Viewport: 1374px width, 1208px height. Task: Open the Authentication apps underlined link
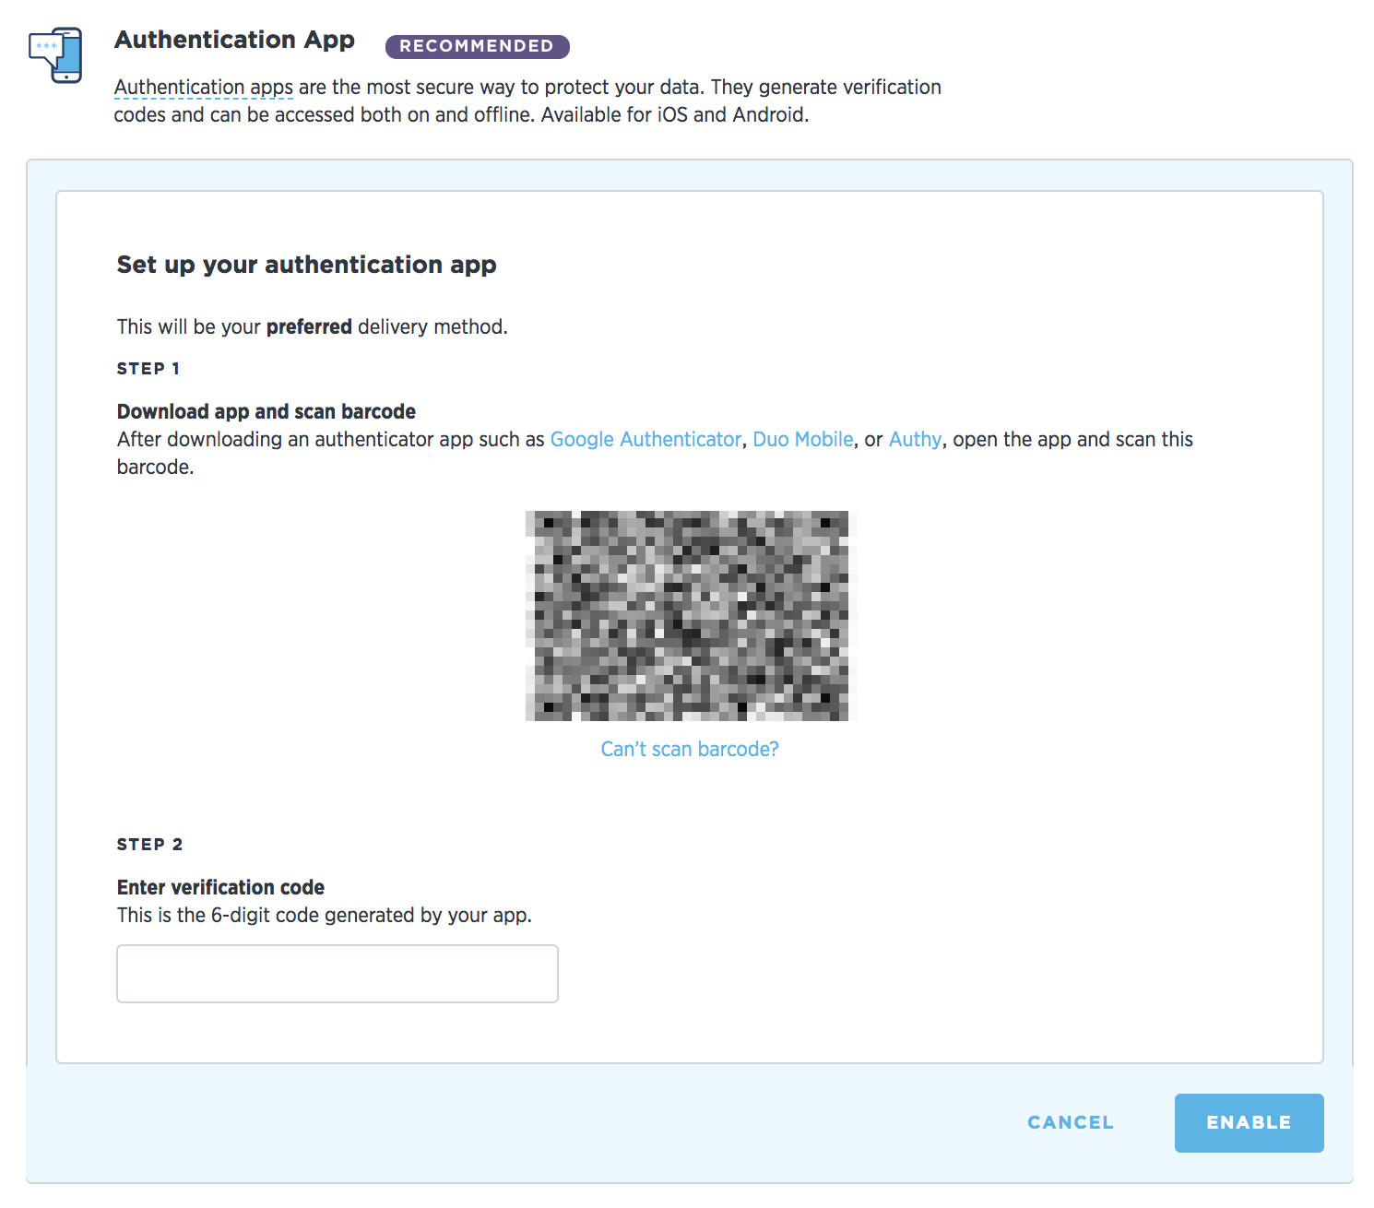204,88
